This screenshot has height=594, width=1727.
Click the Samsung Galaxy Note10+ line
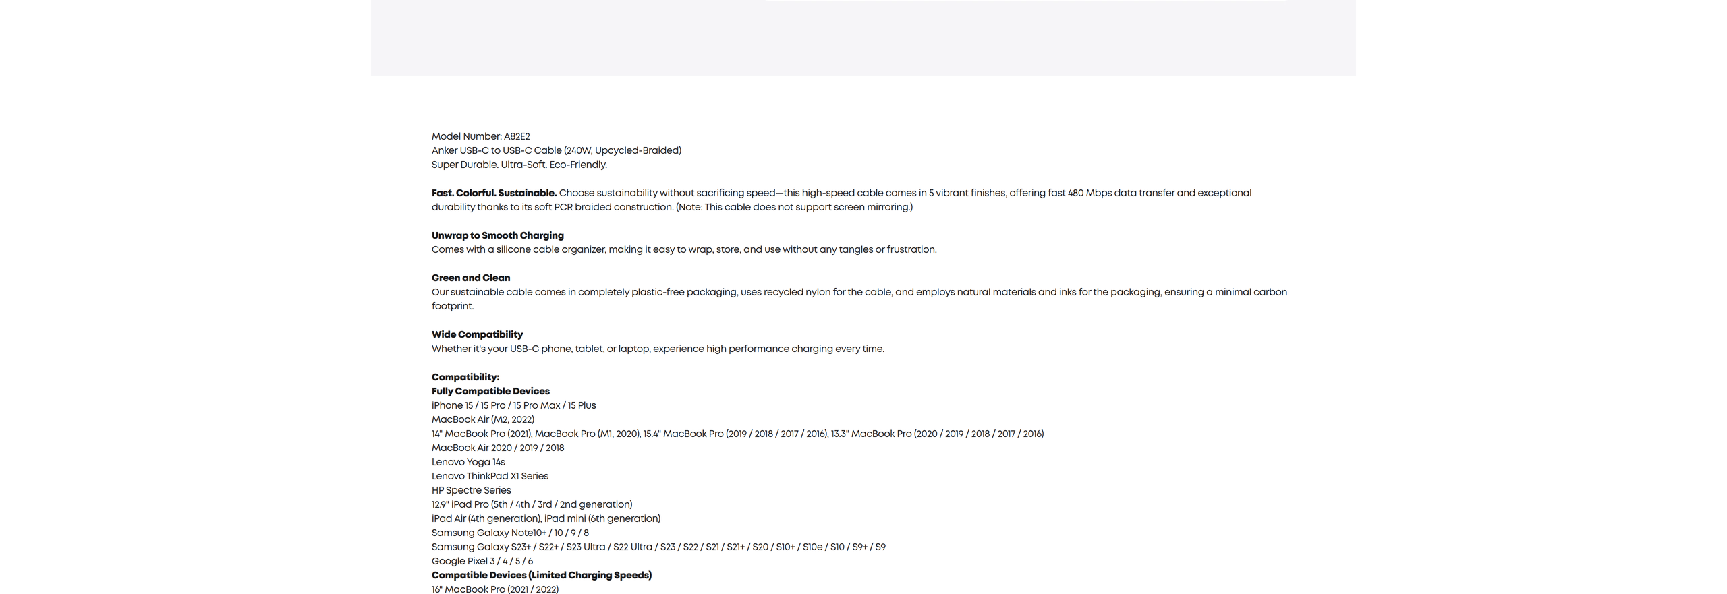coord(510,533)
